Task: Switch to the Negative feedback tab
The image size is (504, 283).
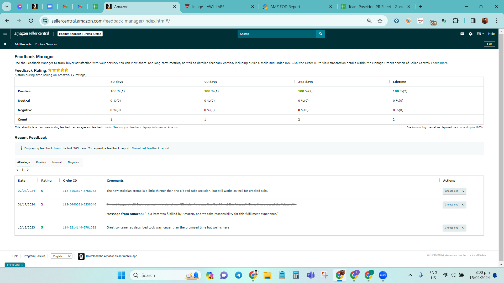Action: pyautogui.click(x=73, y=162)
